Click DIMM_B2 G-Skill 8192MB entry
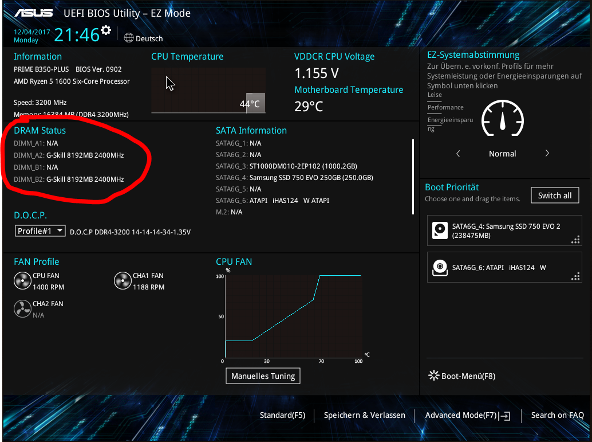 [x=69, y=179]
